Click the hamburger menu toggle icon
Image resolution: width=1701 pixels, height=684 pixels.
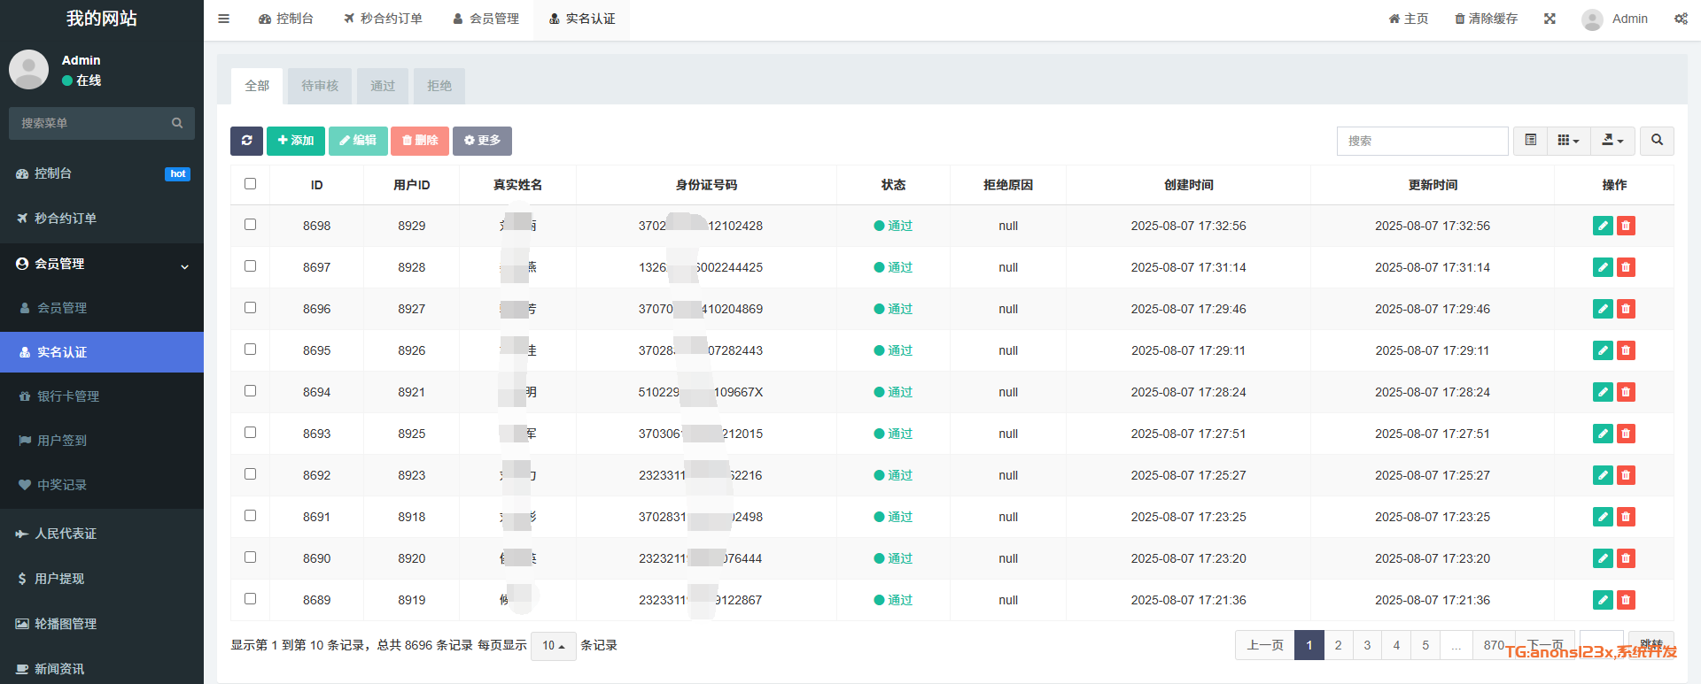pos(224,19)
